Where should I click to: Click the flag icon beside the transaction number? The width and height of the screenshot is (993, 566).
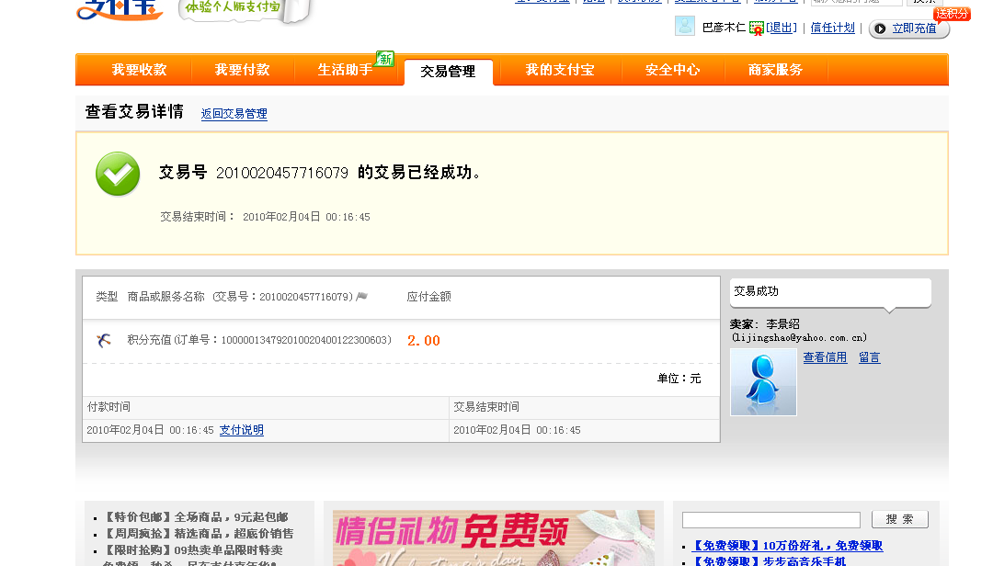click(362, 297)
